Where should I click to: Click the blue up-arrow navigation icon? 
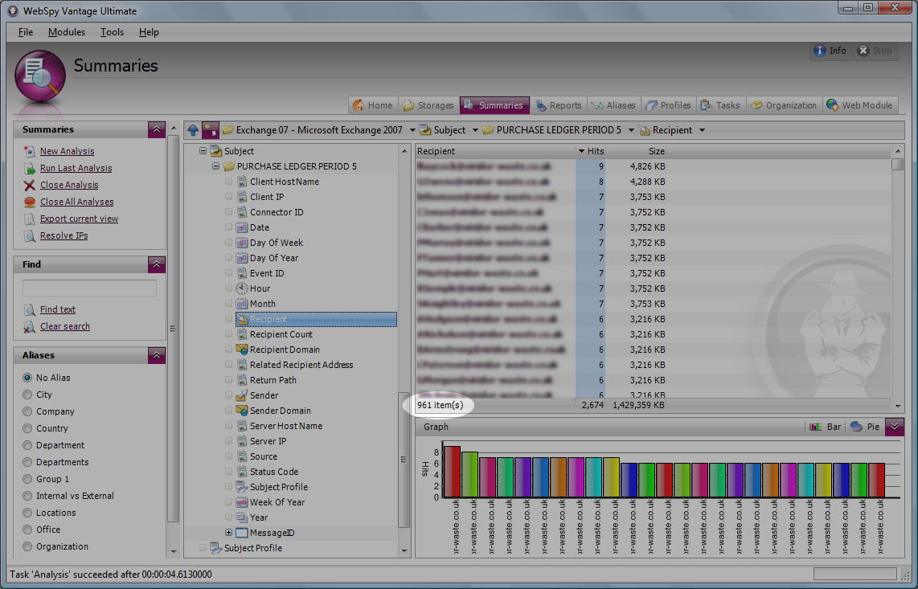click(x=193, y=130)
